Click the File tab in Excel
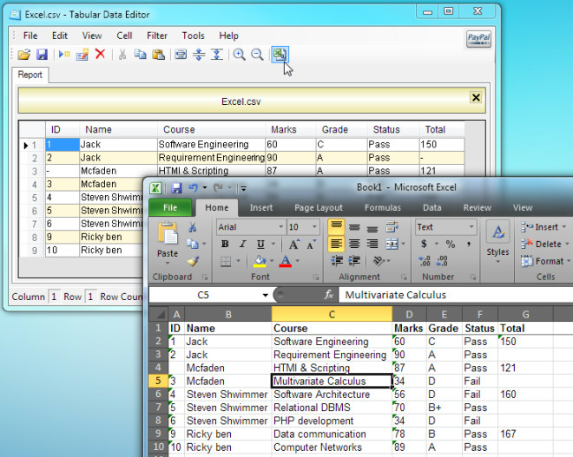The width and height of the screenshot is (573, 457). coord(170,208)
